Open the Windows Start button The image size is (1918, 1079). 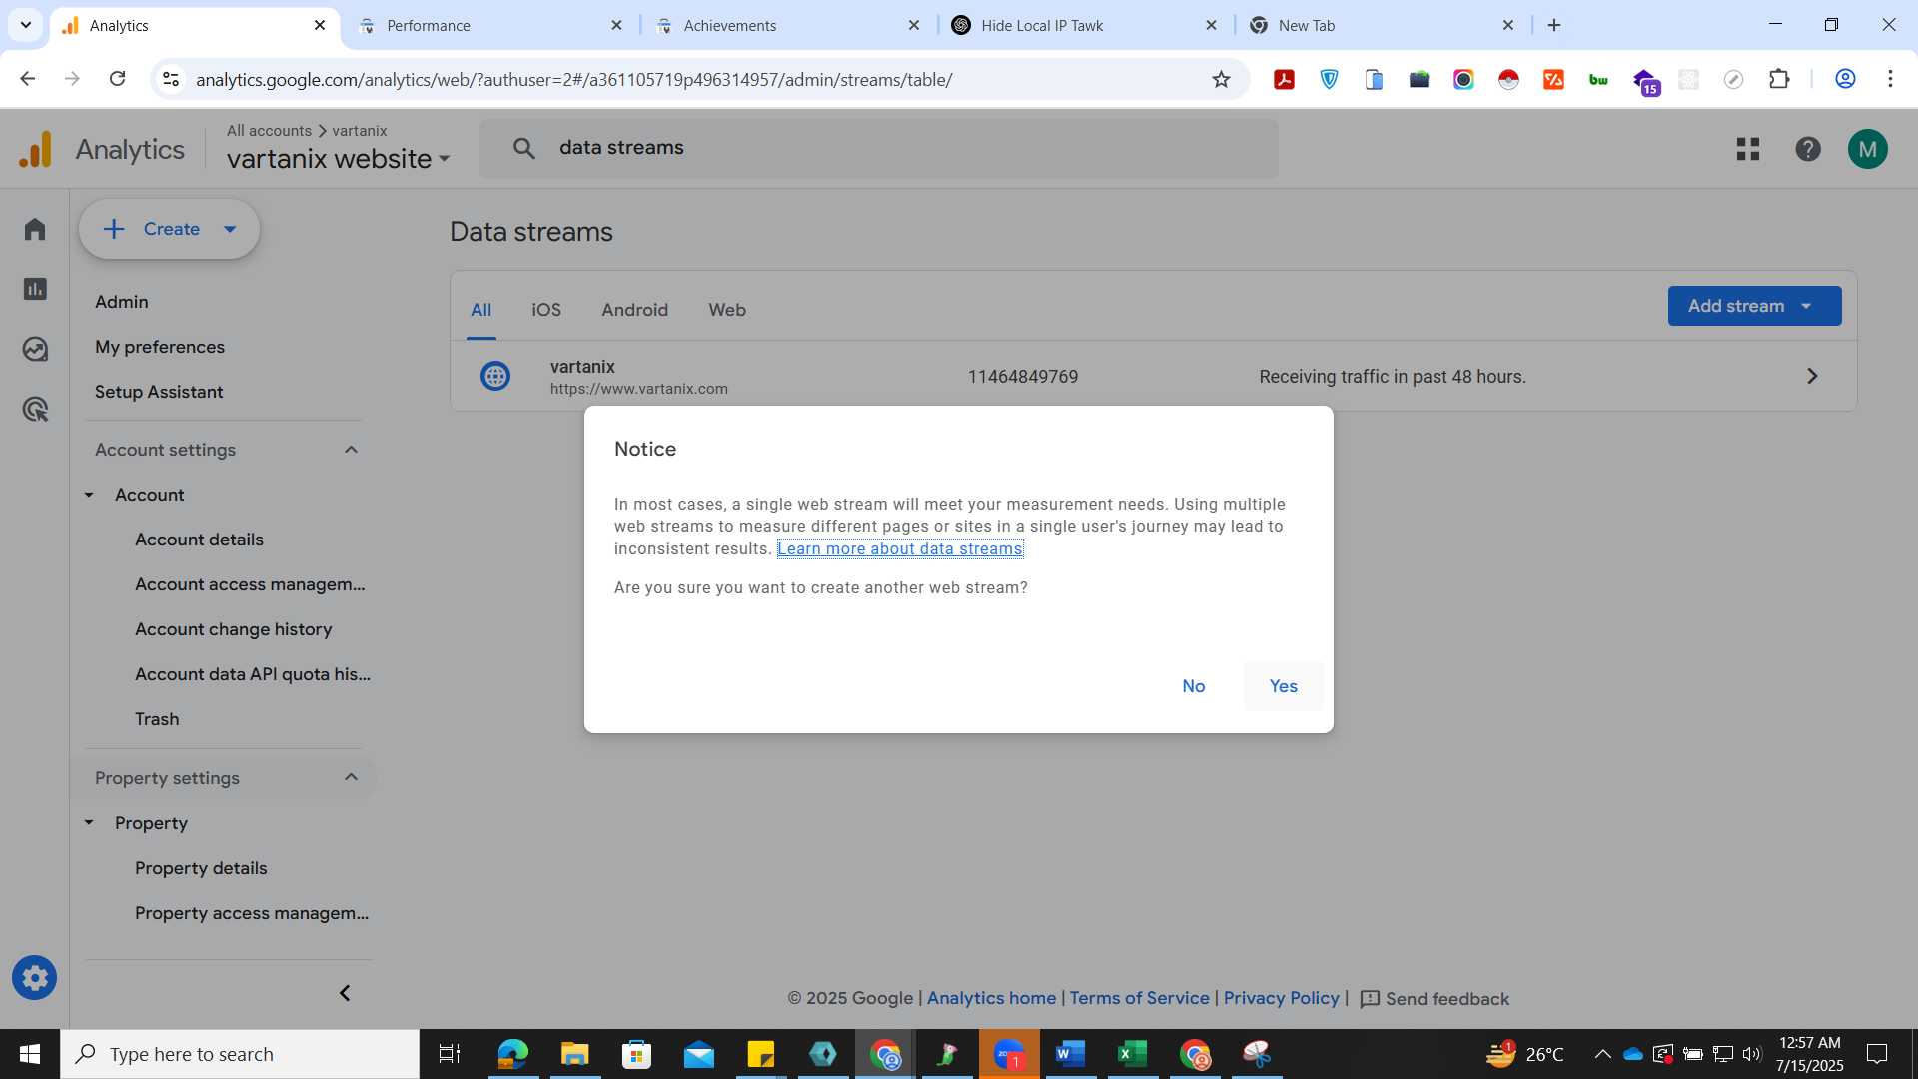tap(30, 1054)
